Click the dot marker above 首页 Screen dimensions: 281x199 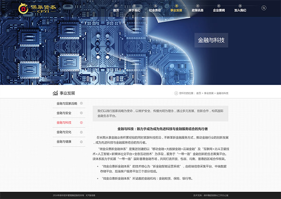coord(116,6)
